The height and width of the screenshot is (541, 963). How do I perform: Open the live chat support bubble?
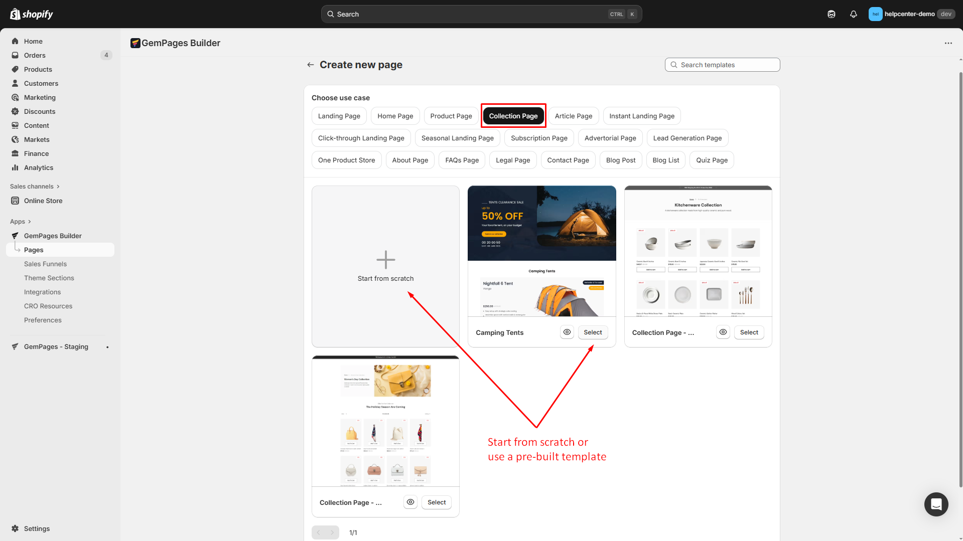pyautogui.click(x=936, y=504)
